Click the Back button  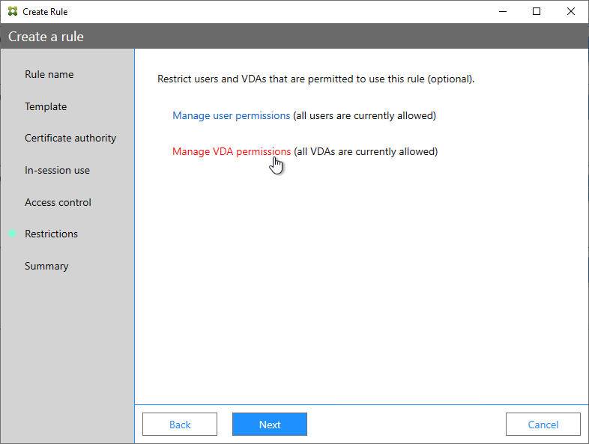pyautogui.click(x=180, y=424)
